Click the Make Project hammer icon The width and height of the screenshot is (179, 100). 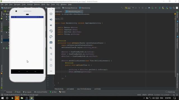pyautogui.click(x=122, y=8)
